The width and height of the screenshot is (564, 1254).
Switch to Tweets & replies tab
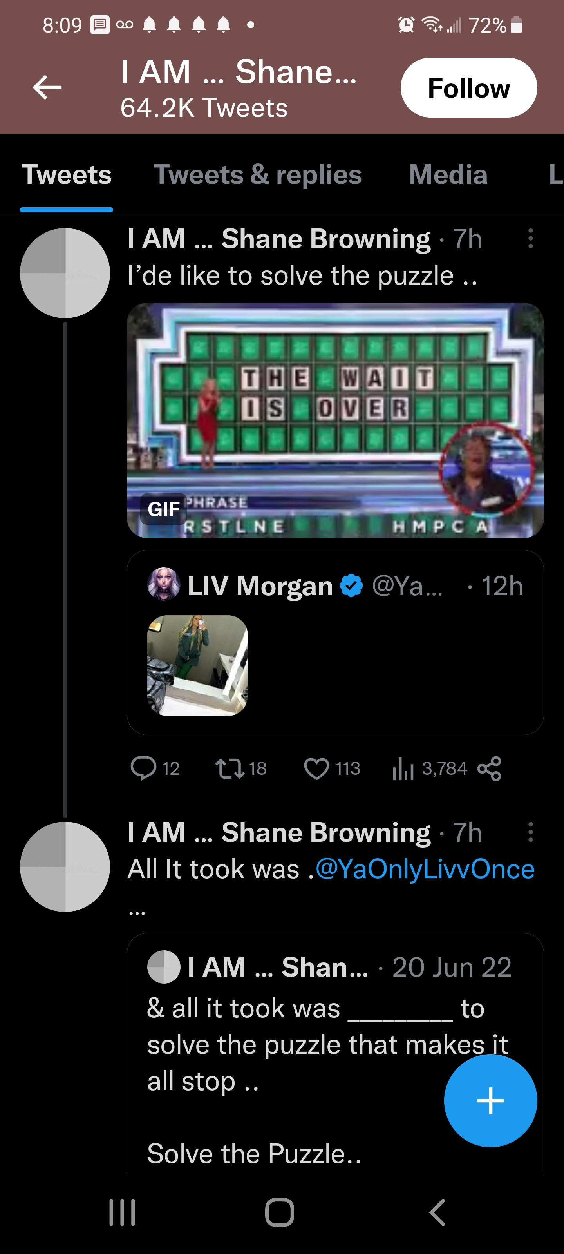click(257, 175)
